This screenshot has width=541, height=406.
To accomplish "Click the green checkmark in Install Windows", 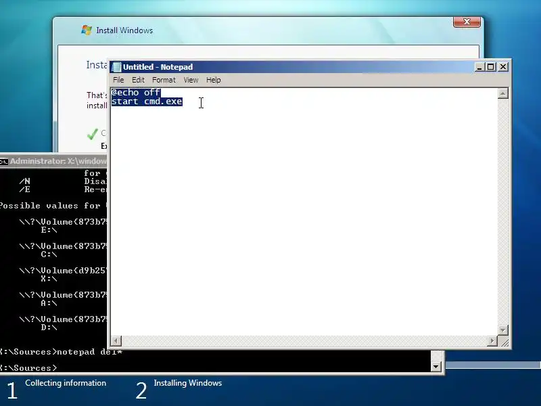I will click(x=93, y=134).
